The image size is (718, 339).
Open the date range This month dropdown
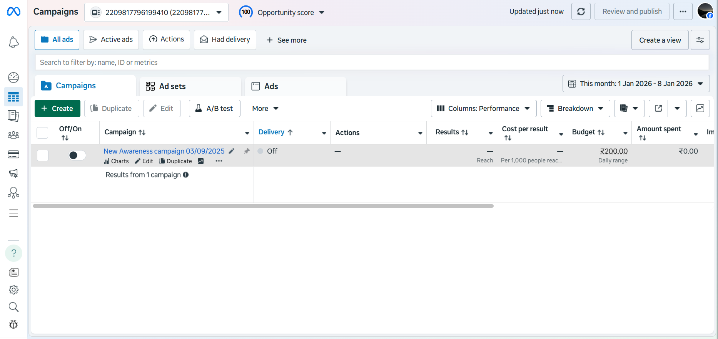(x=636, y=84)
